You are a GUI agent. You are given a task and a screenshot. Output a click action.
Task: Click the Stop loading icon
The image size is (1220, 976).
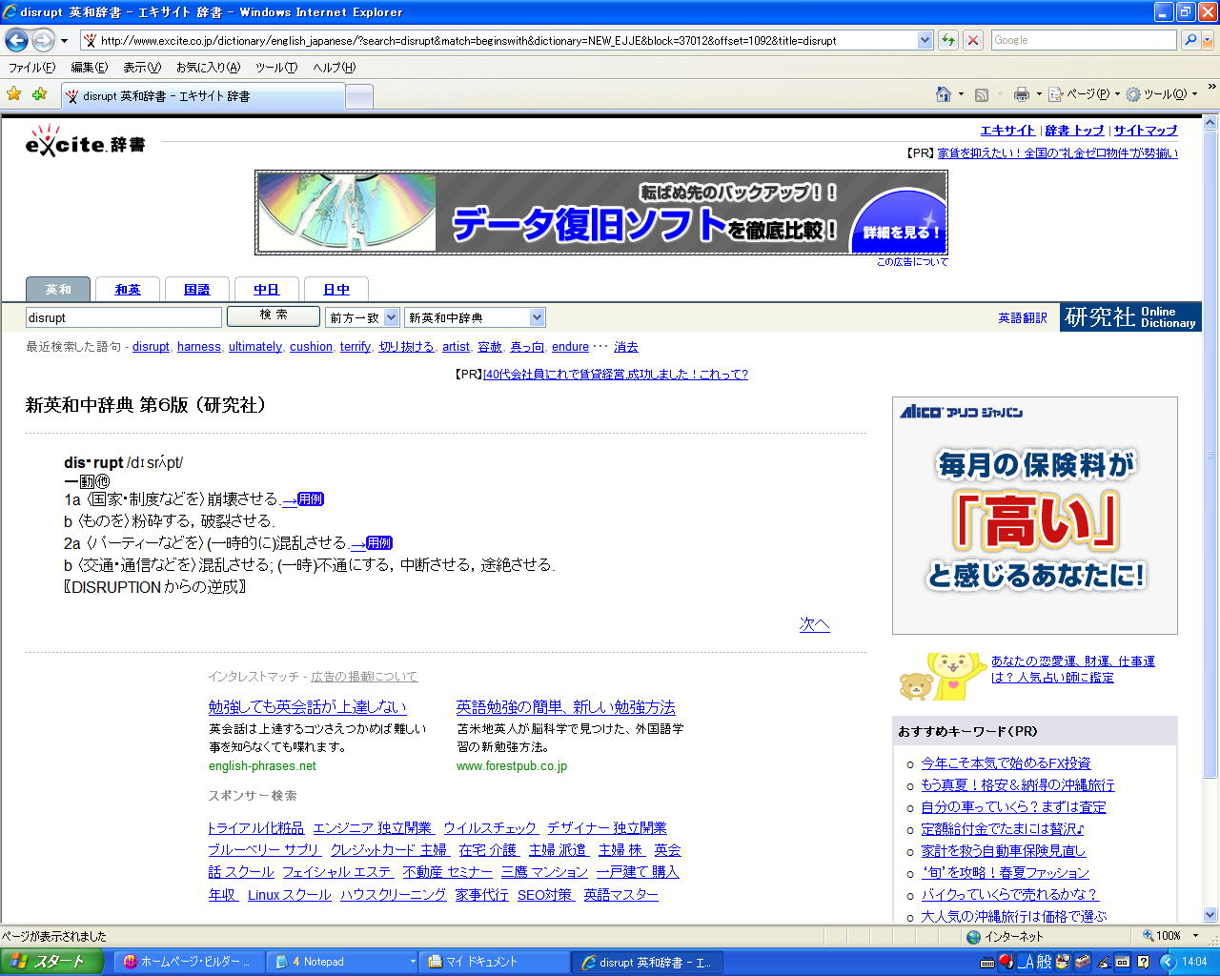point(973,40)
